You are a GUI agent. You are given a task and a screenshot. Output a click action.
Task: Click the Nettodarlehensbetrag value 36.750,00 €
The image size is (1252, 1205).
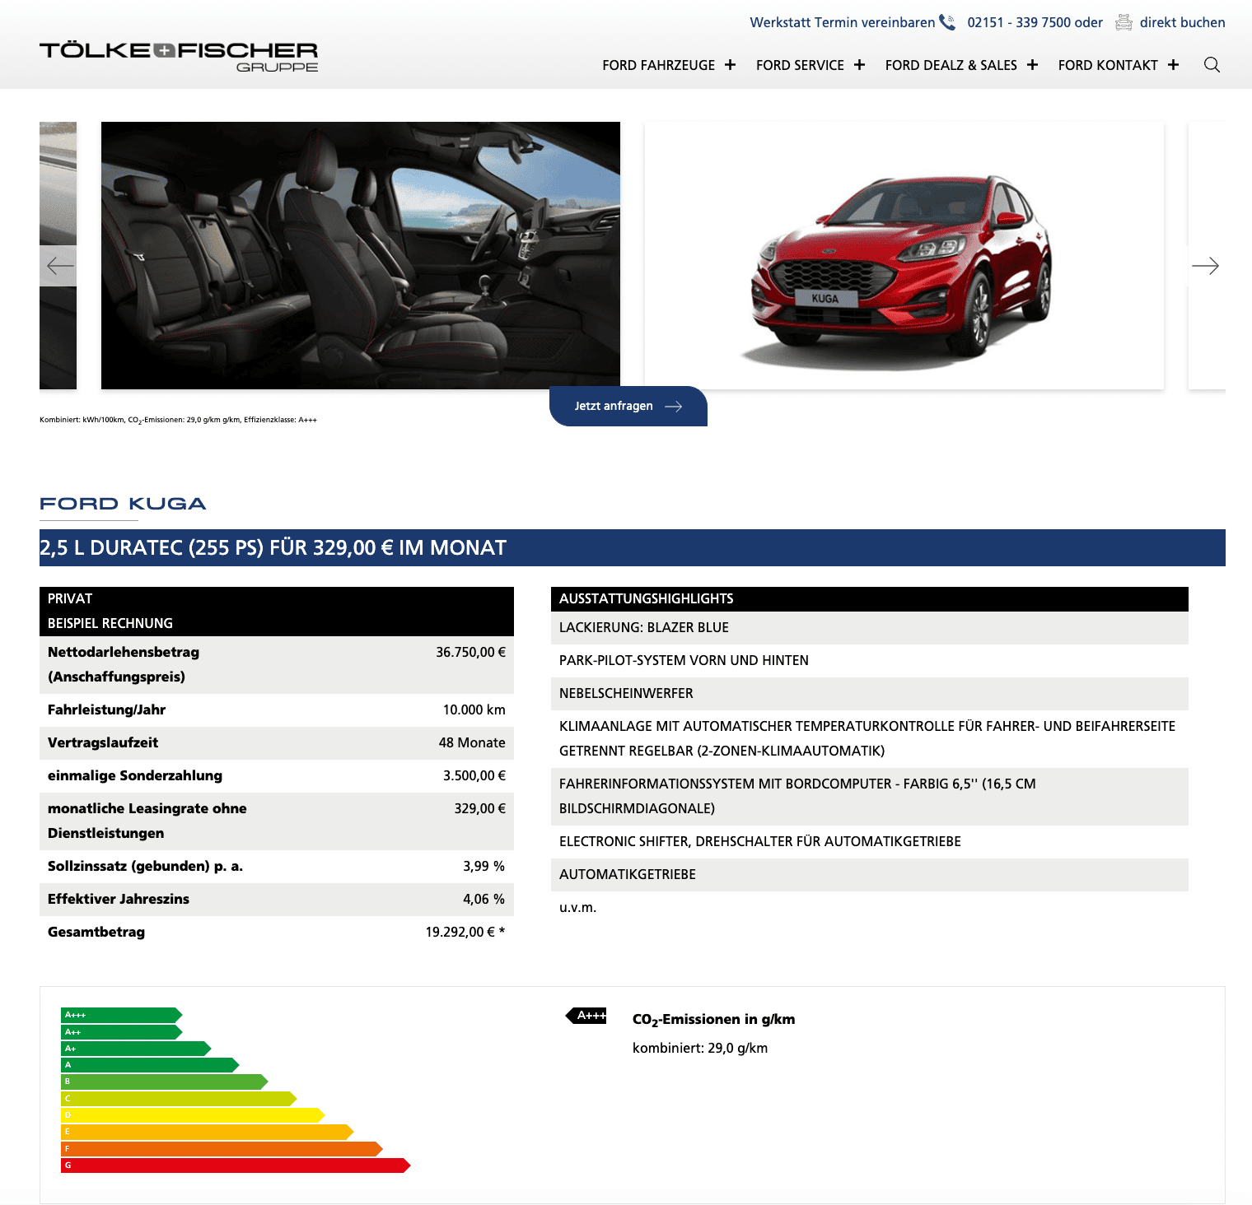coord(470,652)
